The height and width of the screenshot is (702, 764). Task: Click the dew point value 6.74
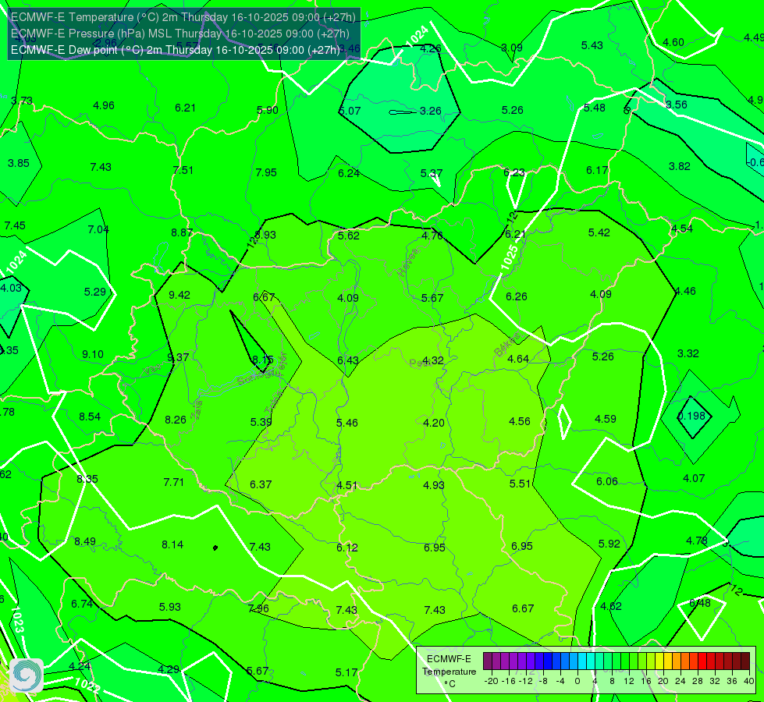coord(82,604)
